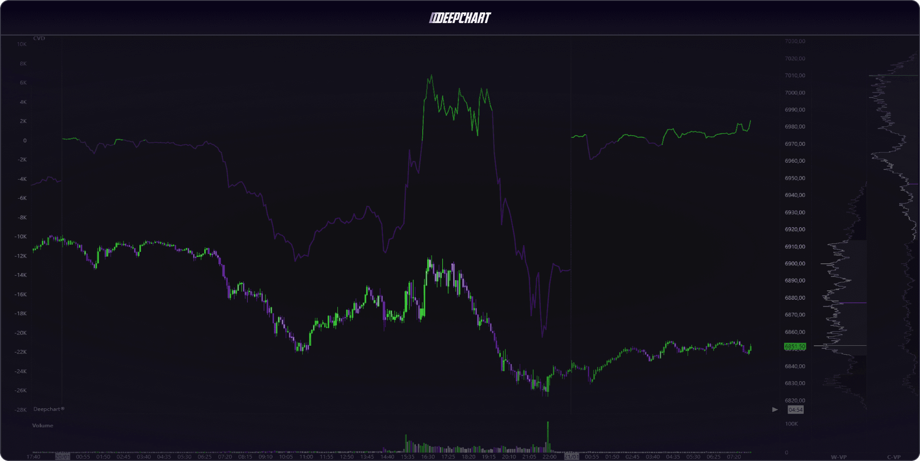Click the DEEPCHART logo in the header
Screen dimensions: 920x461
(460, 18)
